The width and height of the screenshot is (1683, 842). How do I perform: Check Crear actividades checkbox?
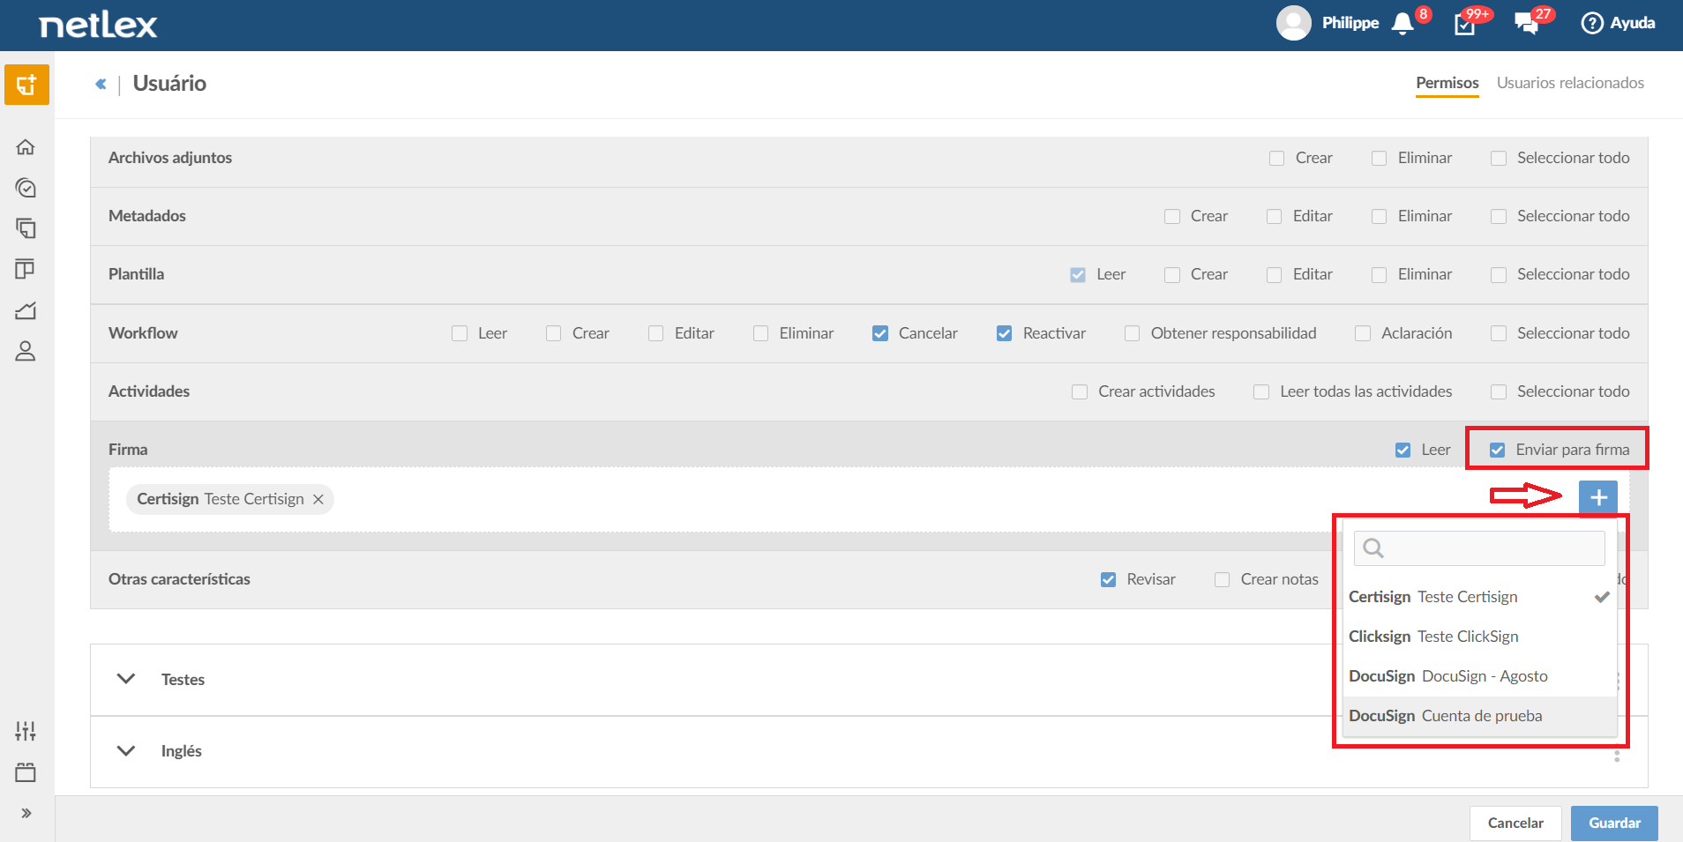point(1079,391)
